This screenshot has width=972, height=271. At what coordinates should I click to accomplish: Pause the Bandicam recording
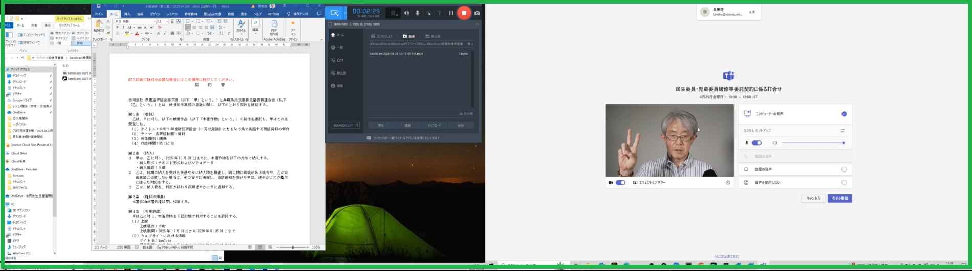tap(451, 13)
